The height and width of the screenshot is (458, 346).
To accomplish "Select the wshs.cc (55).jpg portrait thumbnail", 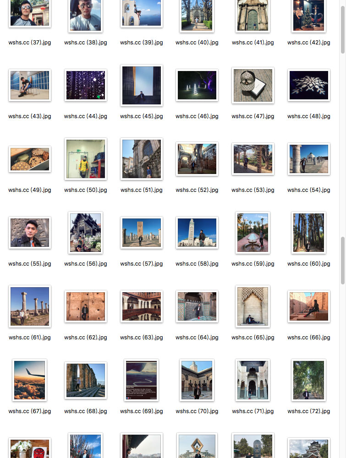I will tap(30, 233).
